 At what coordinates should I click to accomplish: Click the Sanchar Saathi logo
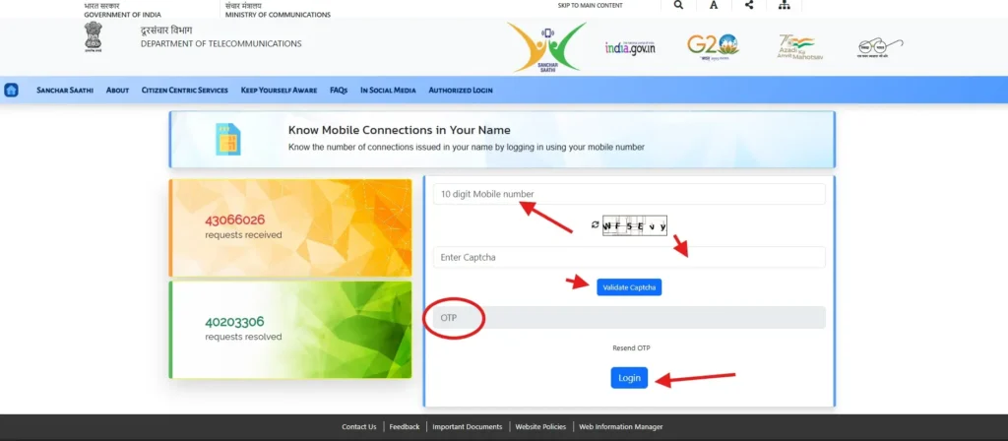point(546,47)
